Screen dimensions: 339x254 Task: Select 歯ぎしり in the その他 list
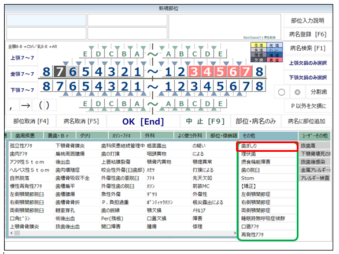[x=267, y=146]
